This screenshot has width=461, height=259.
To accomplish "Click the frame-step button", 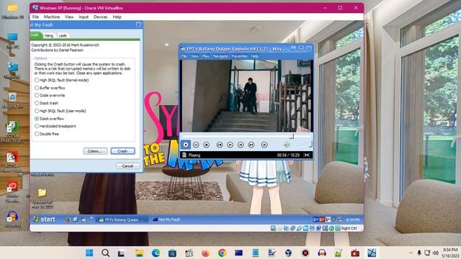I will click(264, 145).
